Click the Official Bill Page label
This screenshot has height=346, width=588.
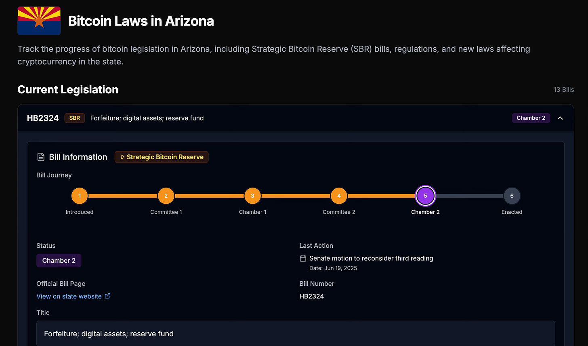click(x=61, y=283)
